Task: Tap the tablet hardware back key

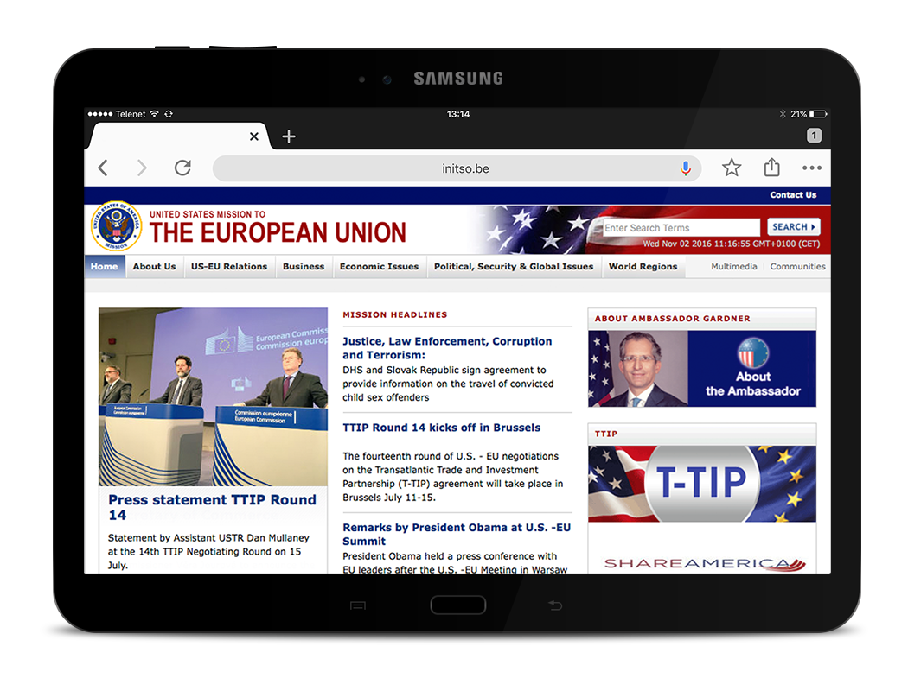Action: click(x=555, y=605)
